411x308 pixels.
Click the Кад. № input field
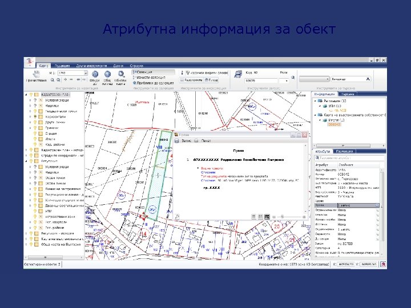pos(261,81)
